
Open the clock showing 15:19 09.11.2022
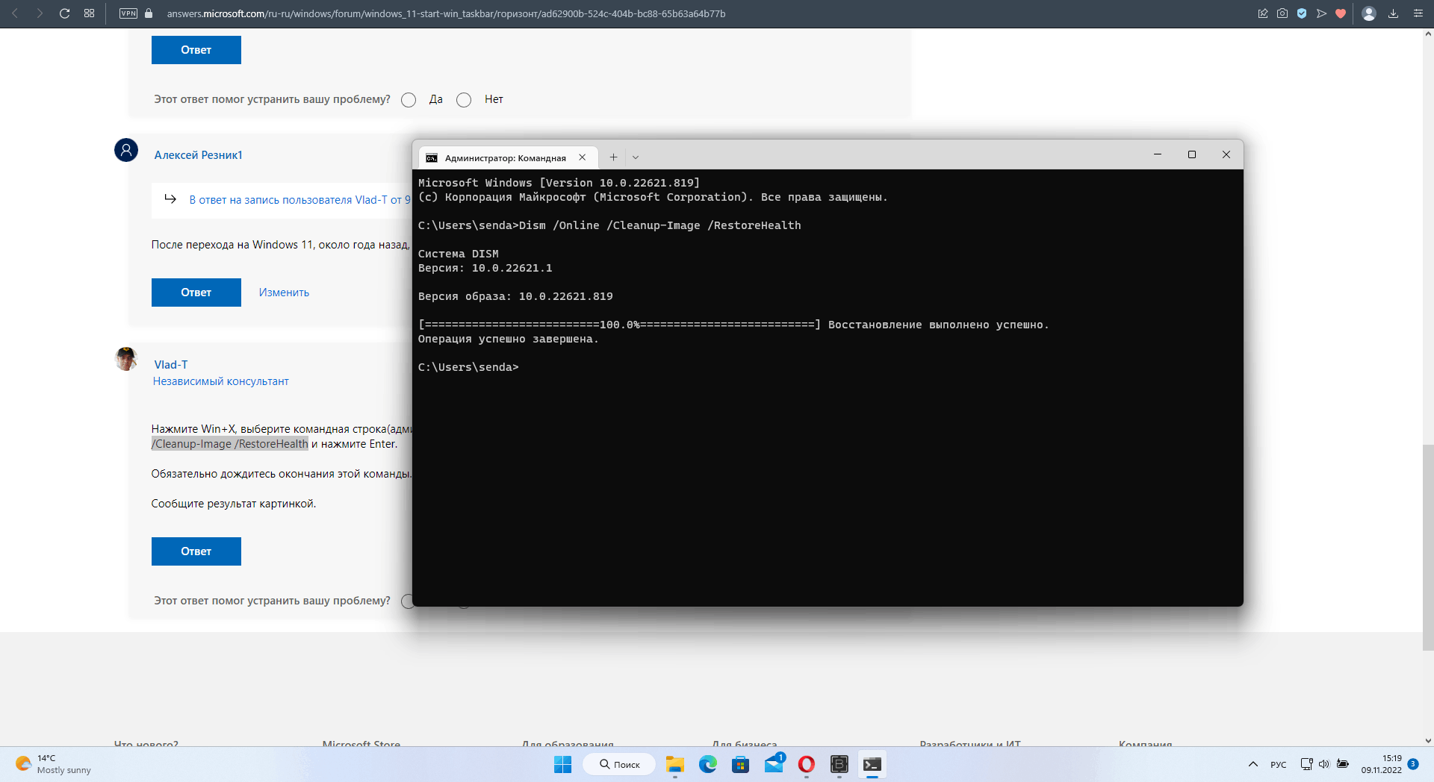pos(1382,764)
